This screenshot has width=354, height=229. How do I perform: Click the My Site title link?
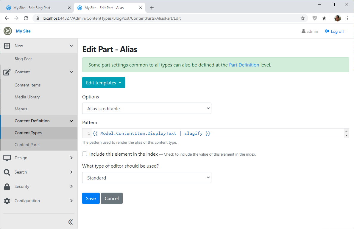click(x=23, y=31)
